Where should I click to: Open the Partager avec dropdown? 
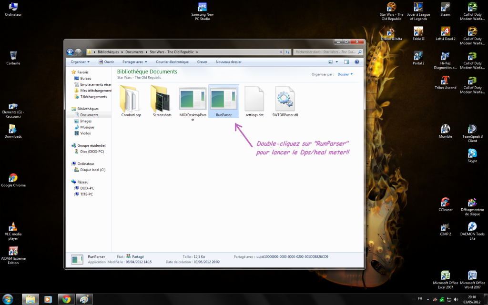point(134,62)
